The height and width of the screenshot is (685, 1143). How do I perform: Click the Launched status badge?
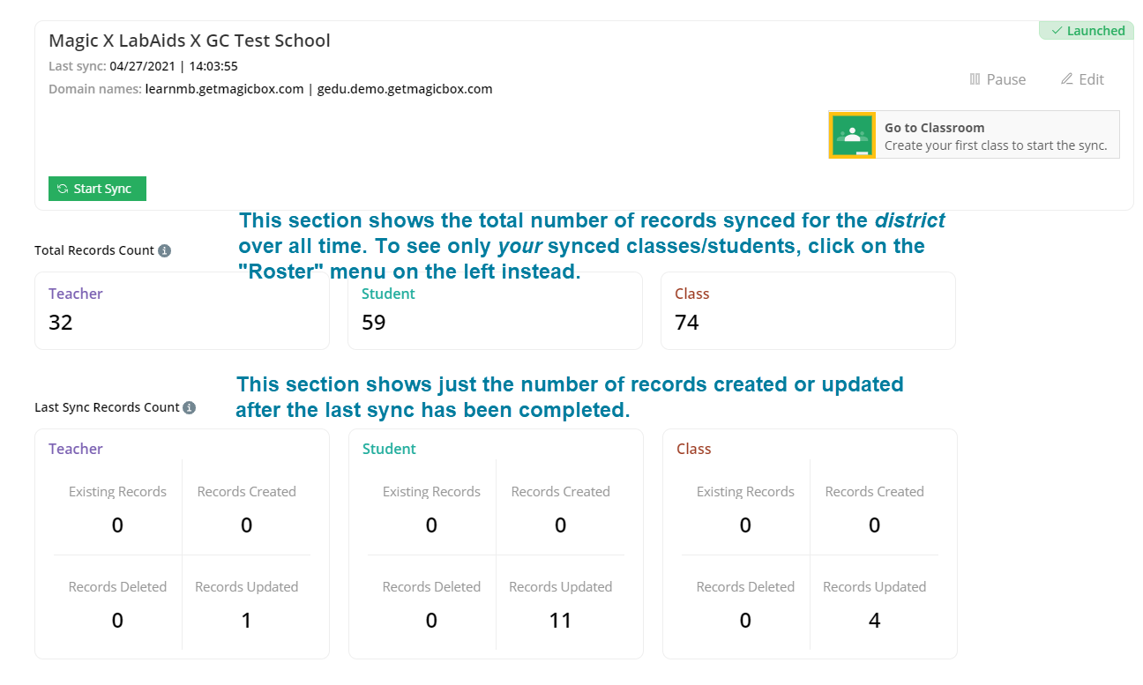(x=1087, y=31)
